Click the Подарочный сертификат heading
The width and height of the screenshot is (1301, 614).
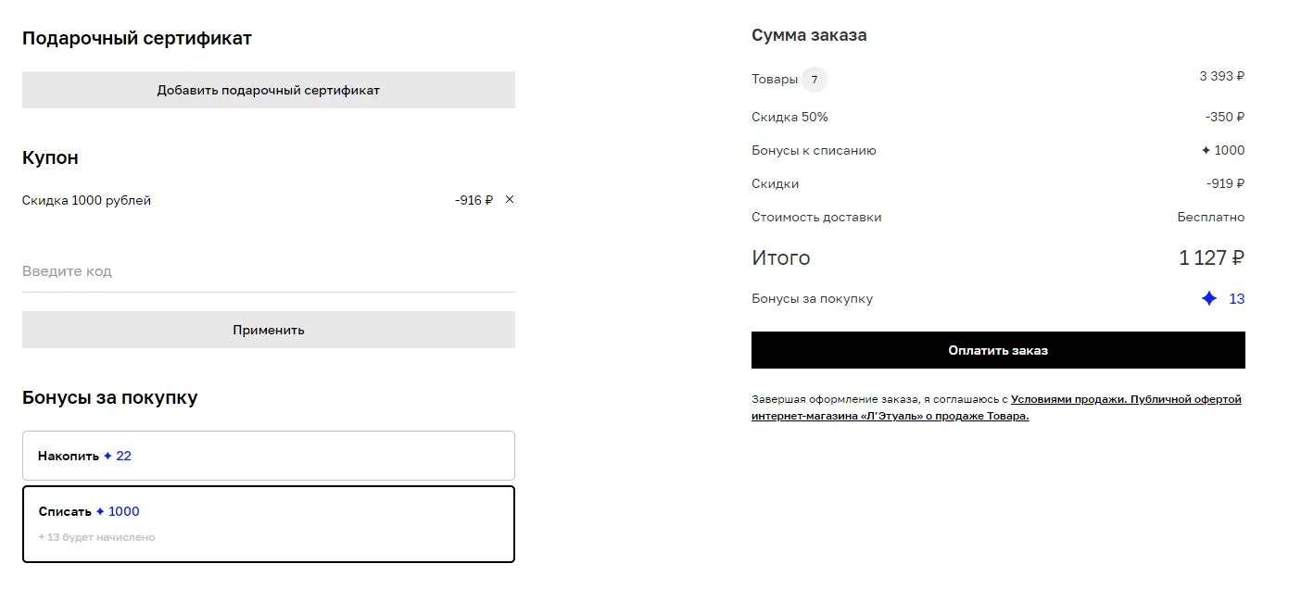pos(137,38)
